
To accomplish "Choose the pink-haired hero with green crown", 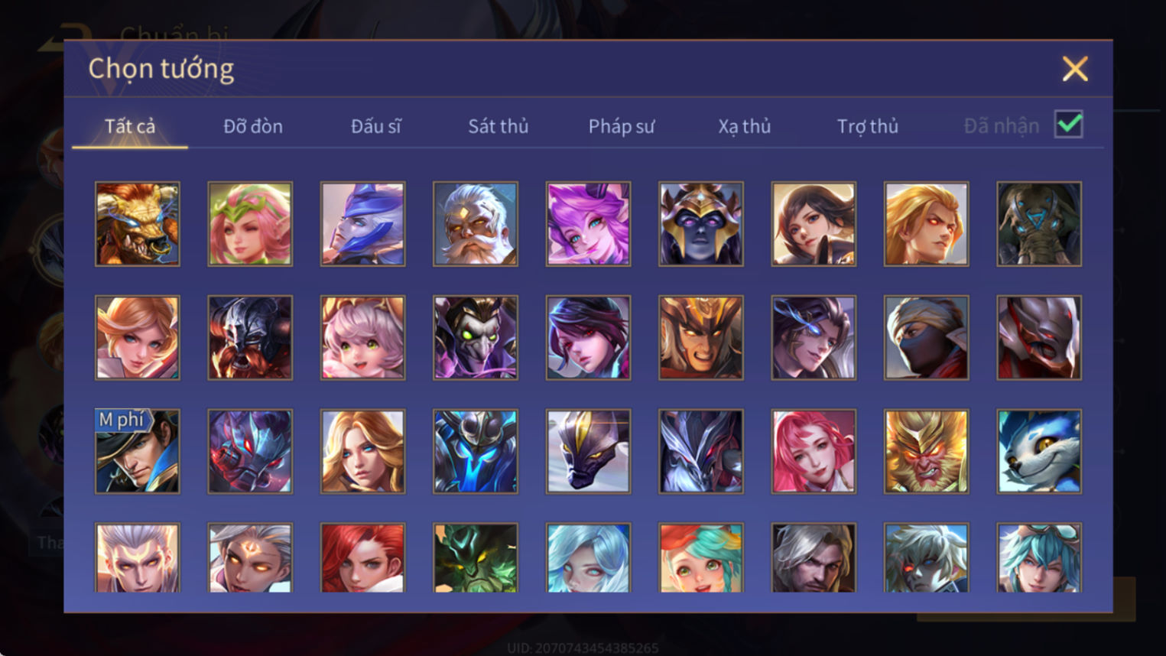I will (x=250, y=224).
